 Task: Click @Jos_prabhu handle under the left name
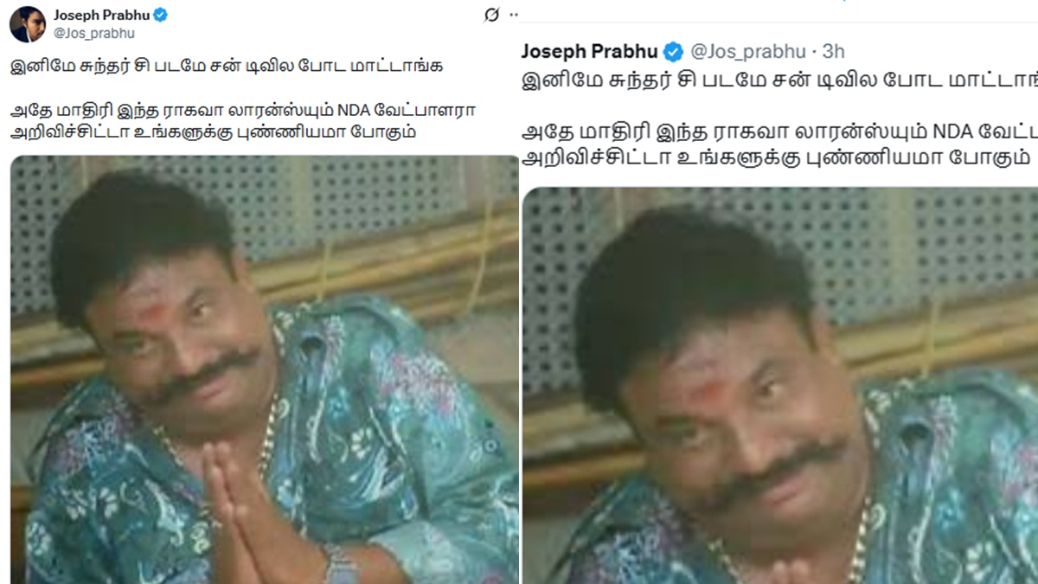[x=94, y=33]
